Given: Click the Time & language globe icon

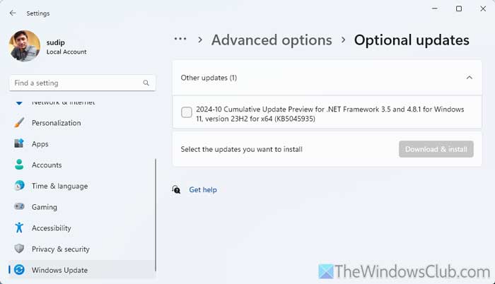Looking at the screenshot, I should pyautogui.click(x=19, y=186).
